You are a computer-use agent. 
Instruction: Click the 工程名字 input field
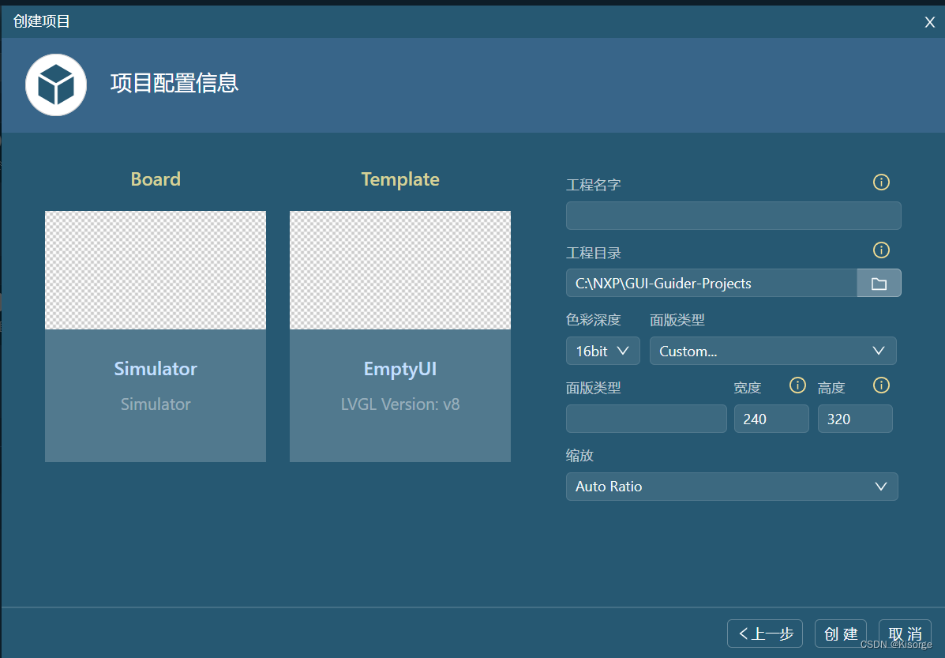pyautogui.click(x=733, y=216)
